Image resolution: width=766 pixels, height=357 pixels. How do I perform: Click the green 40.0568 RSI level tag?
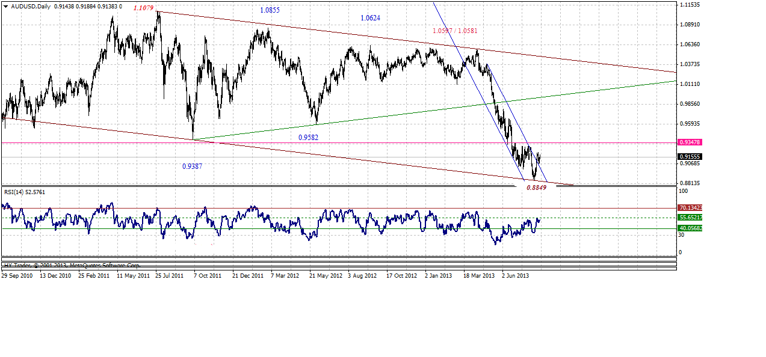click(x=690, y=228)
